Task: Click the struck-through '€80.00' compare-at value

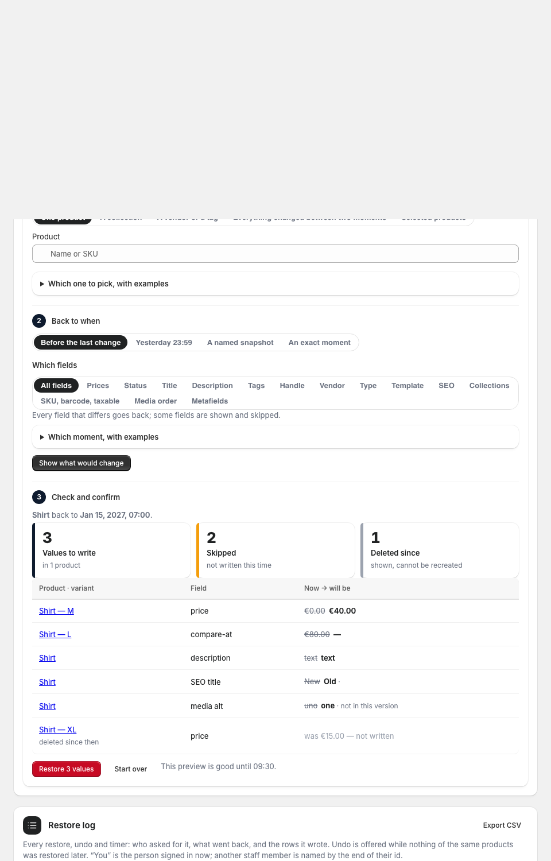Action: click(317, 634)
